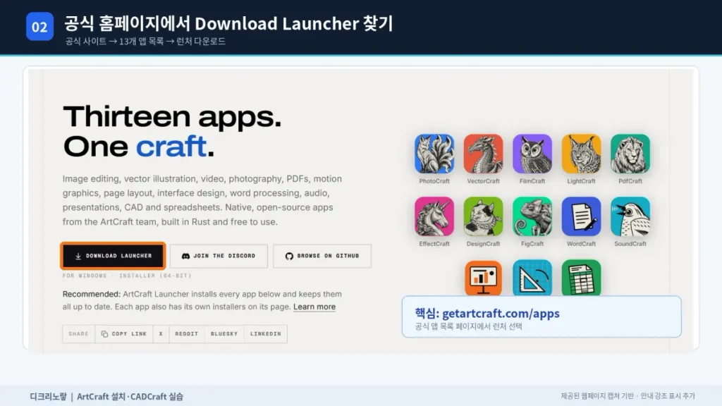
Task: Open the VectorCraft dragon app icon
Action: [x=483, y=154]
